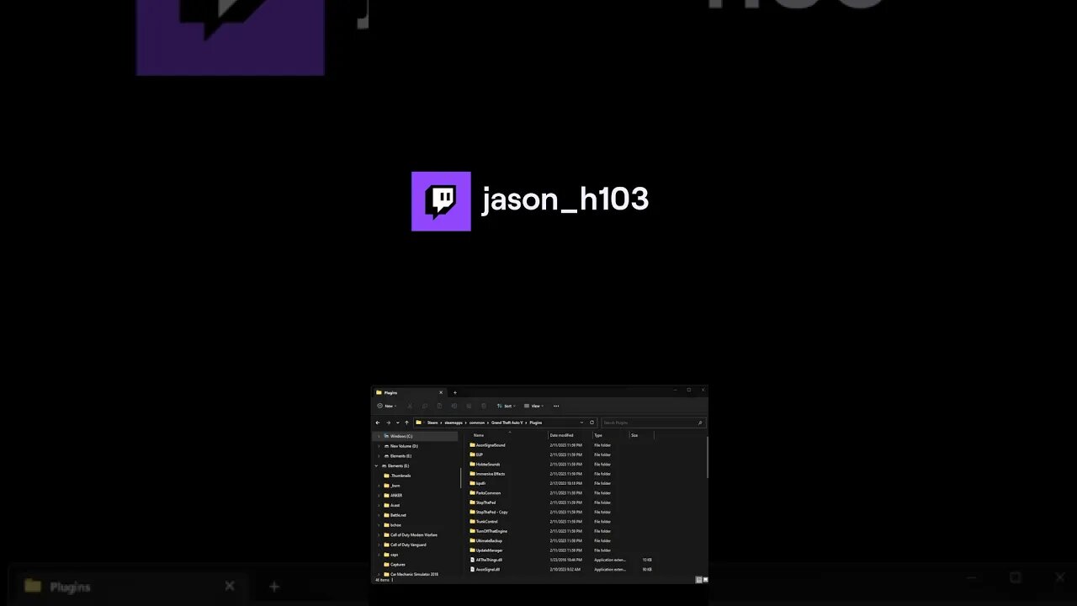Viewport: 1077px width, 606px height.
Task: Go up one folder level arrow
Action: point(406,423)
